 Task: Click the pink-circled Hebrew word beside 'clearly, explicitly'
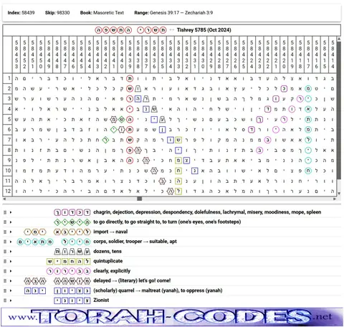tap(68, 271)
